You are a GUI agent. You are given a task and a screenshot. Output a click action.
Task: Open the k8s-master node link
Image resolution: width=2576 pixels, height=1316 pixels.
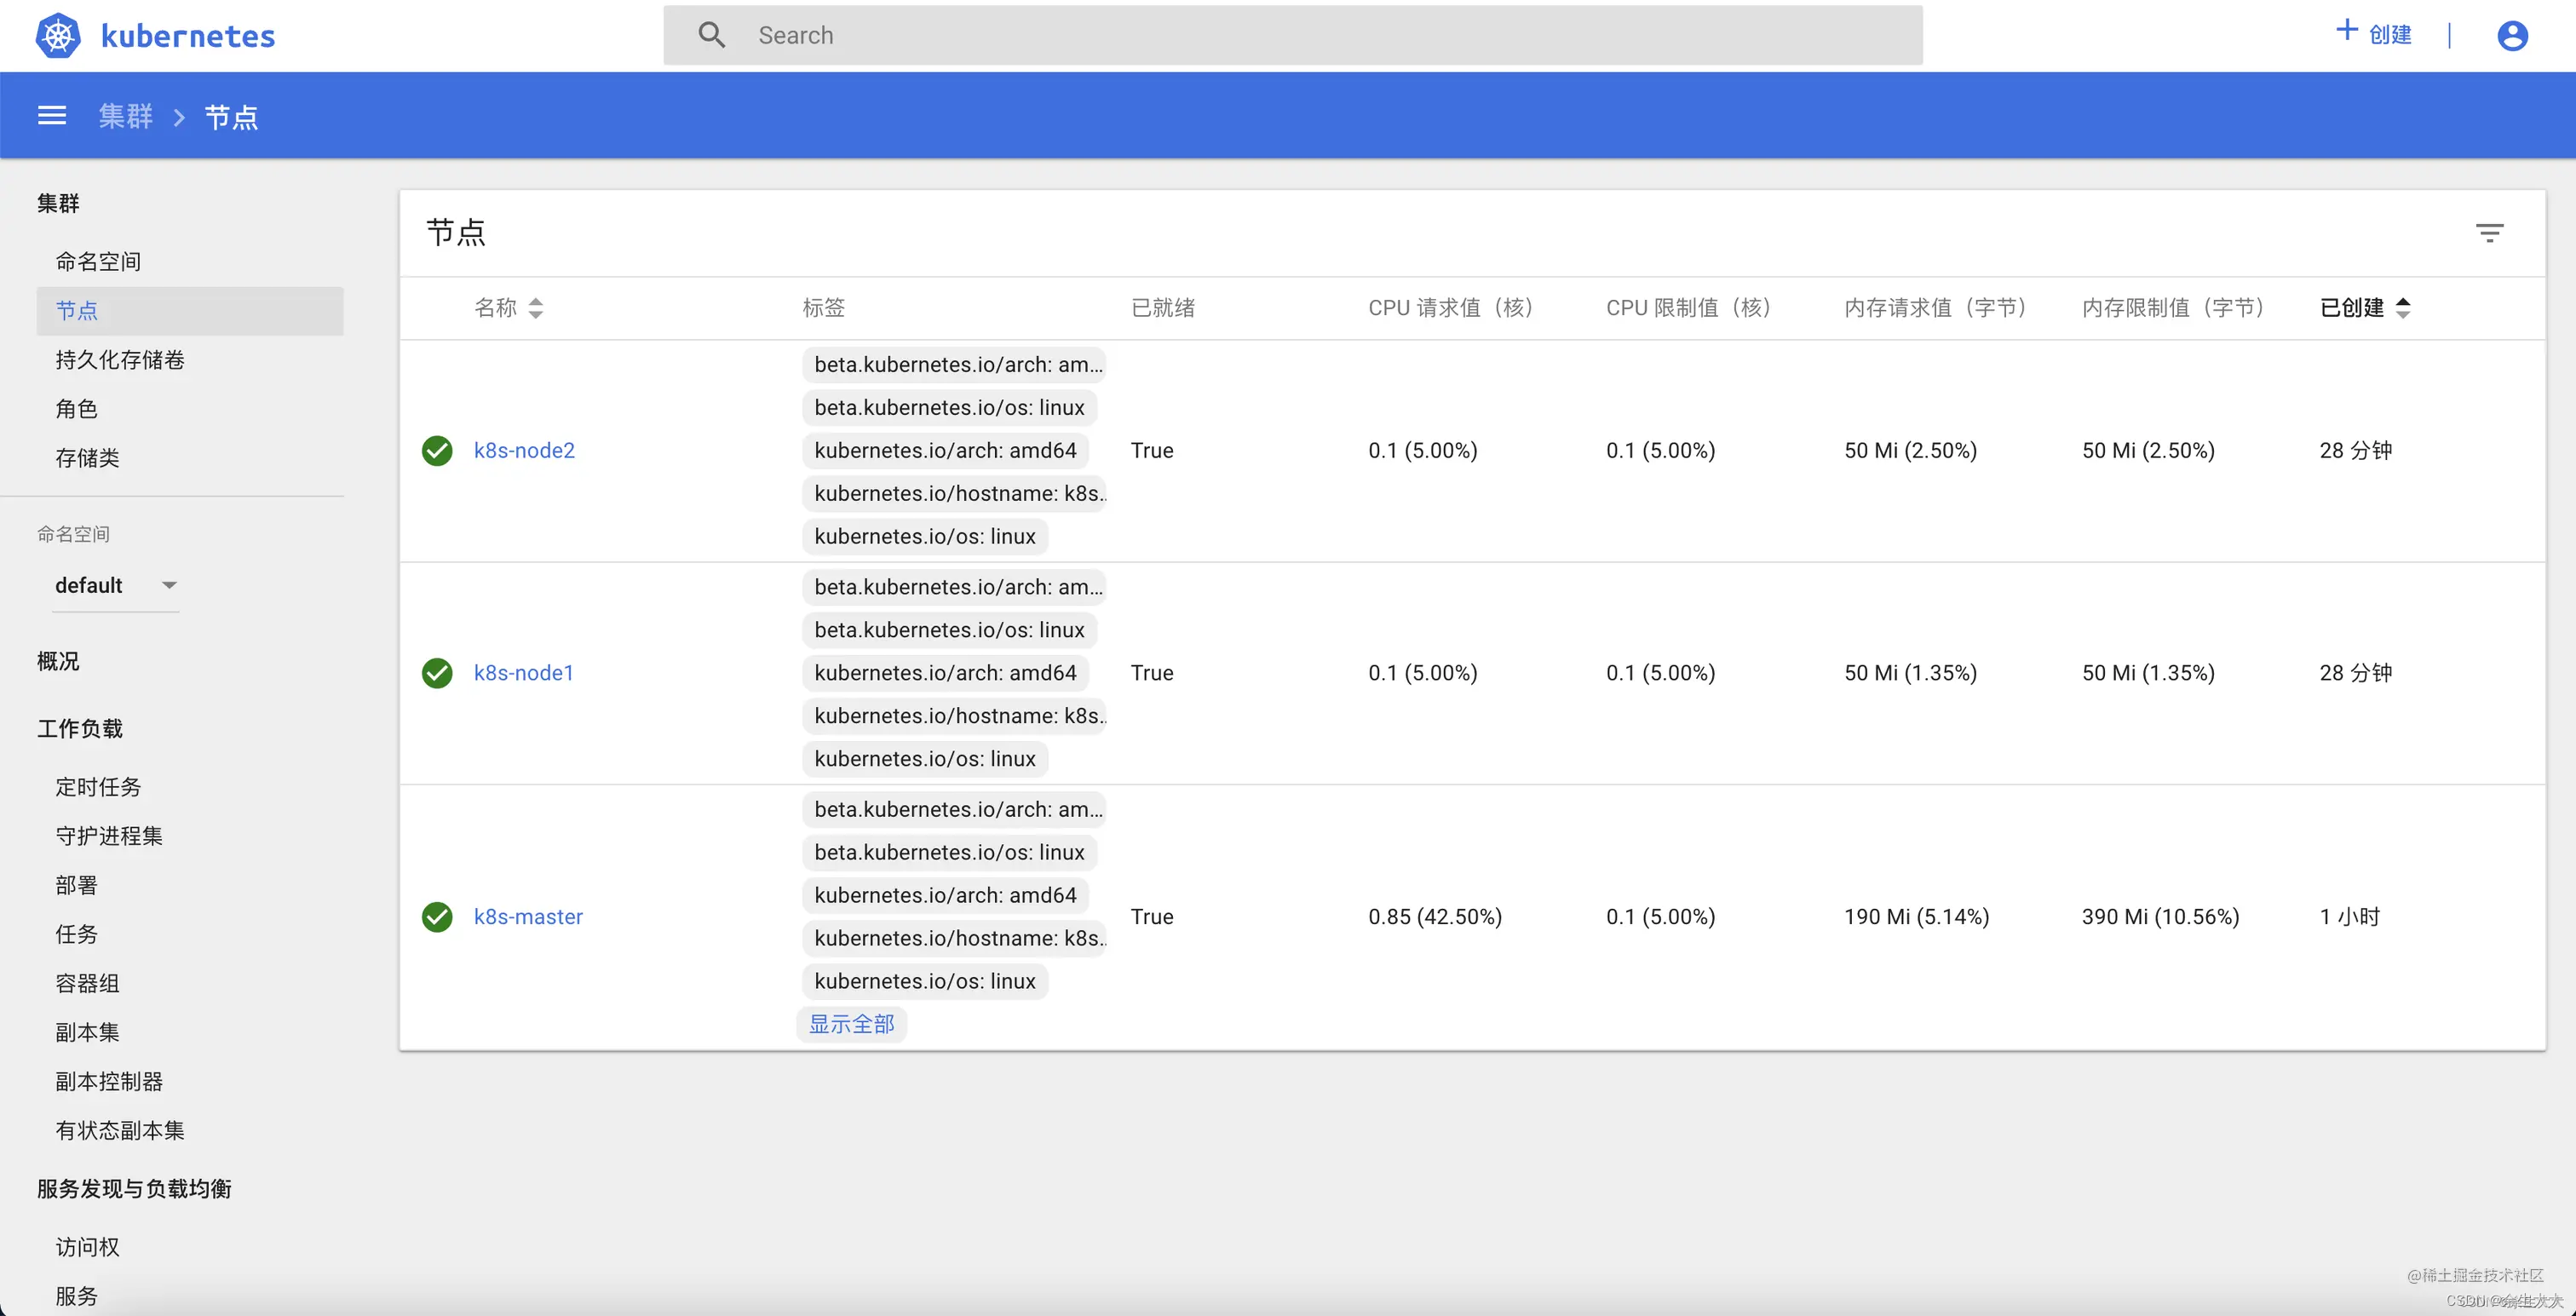coord(528,917)
